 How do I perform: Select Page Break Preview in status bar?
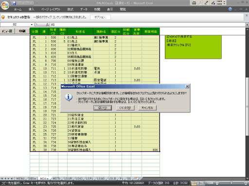pyautogui.click(x=202, y=183)
